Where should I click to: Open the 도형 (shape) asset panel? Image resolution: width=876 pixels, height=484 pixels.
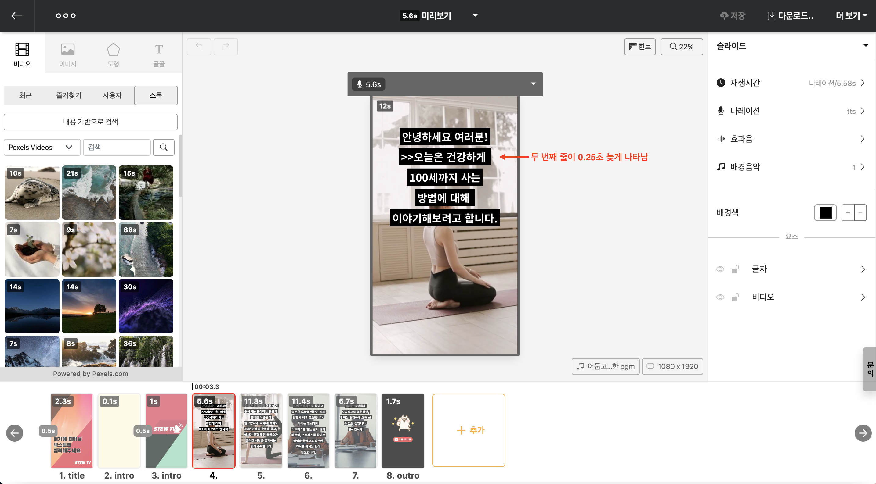(113, 54)
